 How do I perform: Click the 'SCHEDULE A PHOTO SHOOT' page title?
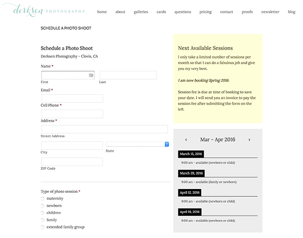click(66, 28)
